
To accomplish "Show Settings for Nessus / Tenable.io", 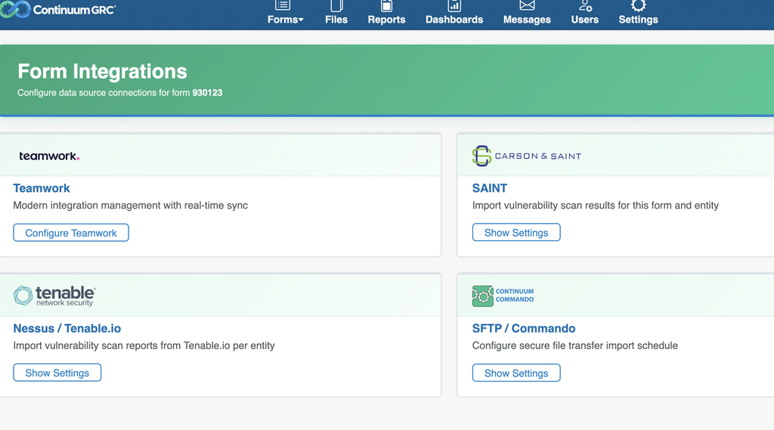I will tap(57, 373).
